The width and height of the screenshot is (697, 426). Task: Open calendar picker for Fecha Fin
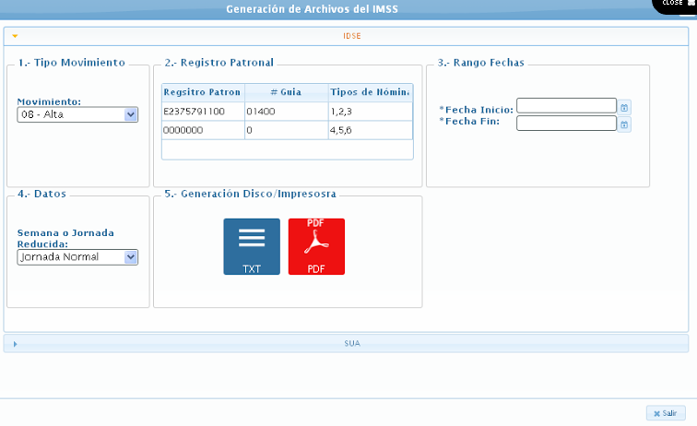624,124
